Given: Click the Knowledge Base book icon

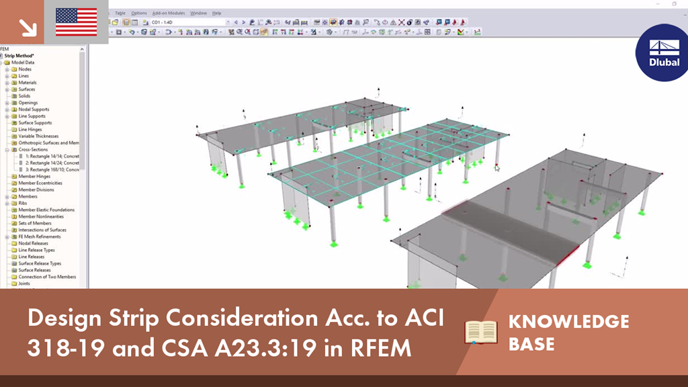Looking at the screenshot, I should [481, 332].
